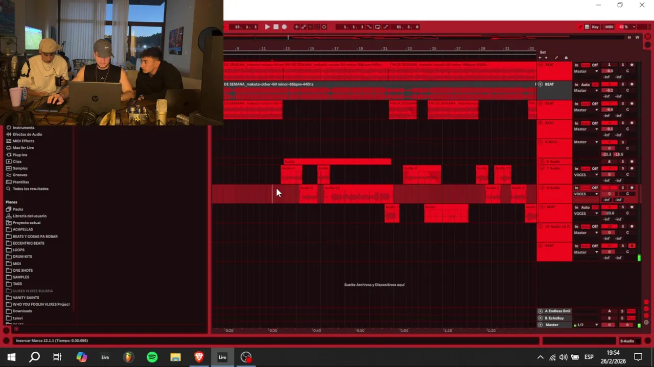654x367 pixels.
Task: Open Master output 1/2 dropdown
Action: (x=586, y=325)
